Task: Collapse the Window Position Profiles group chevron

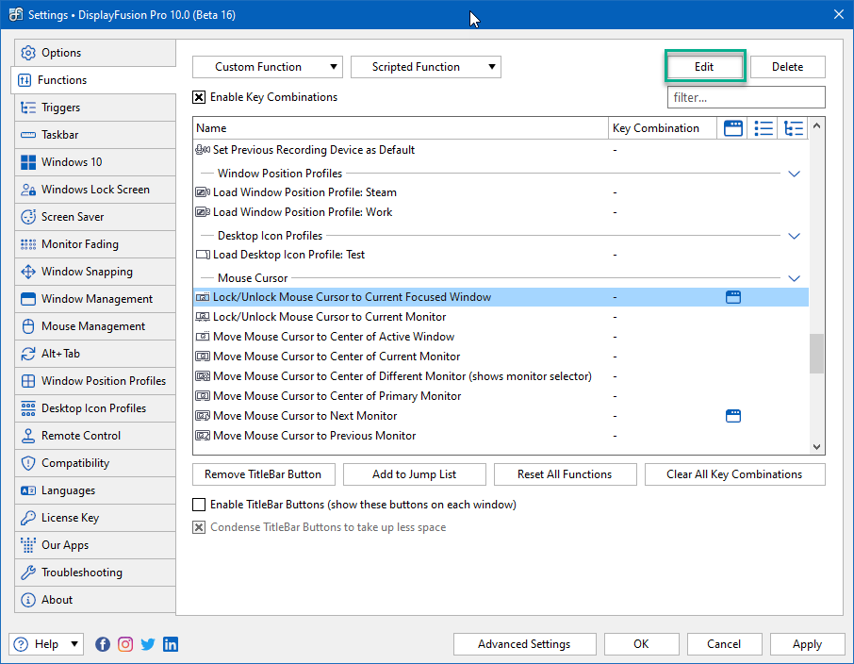Action: pyautogui.click(x=794, y=174)
